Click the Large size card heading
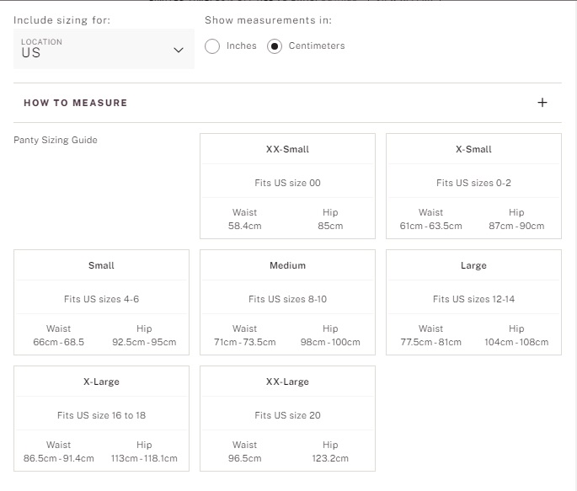The height and width of the screenshot is (491, 577). pos(473,265)
